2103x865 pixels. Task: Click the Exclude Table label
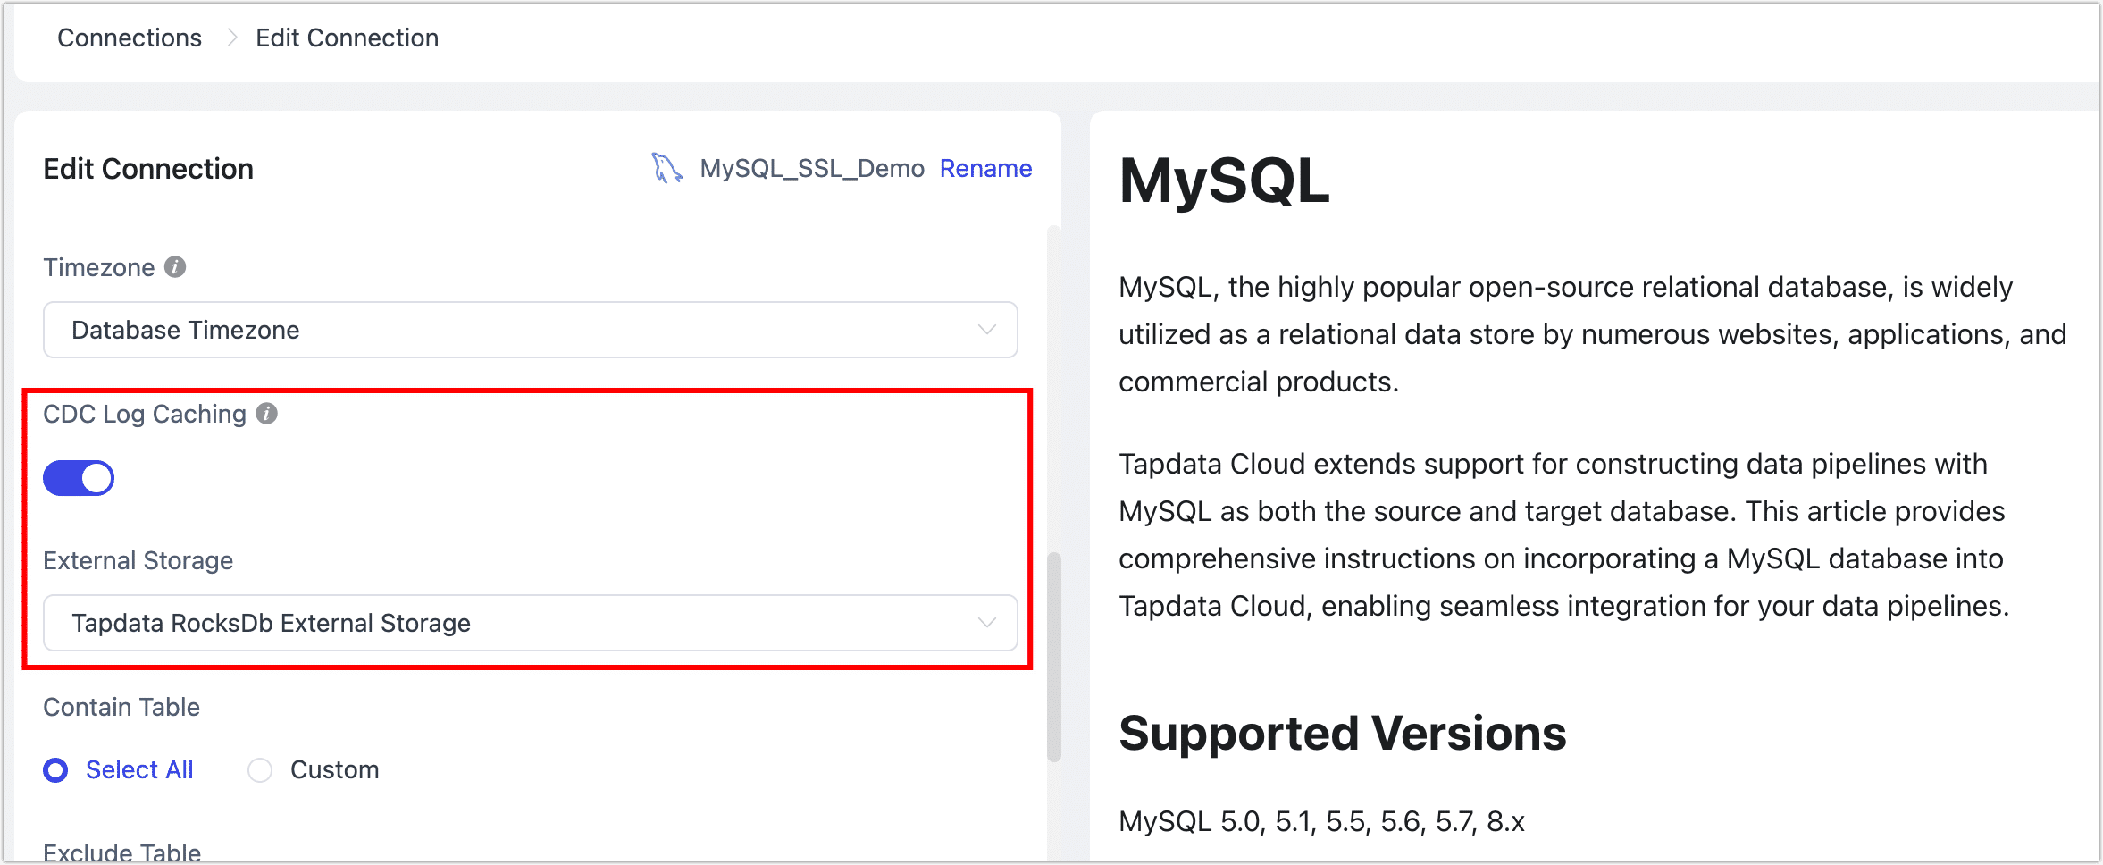pos(121,852)
